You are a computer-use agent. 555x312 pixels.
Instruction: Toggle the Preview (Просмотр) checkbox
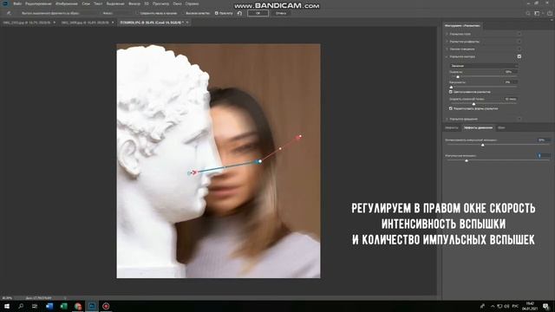click(216, 13)
